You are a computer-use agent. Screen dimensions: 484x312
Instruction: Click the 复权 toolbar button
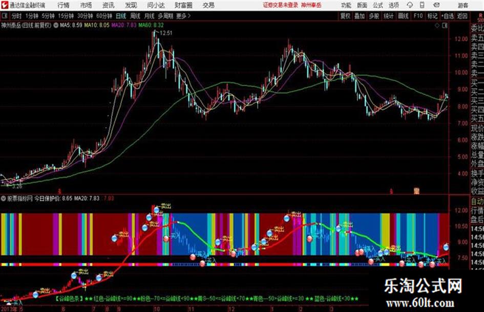tap(345, 16)
